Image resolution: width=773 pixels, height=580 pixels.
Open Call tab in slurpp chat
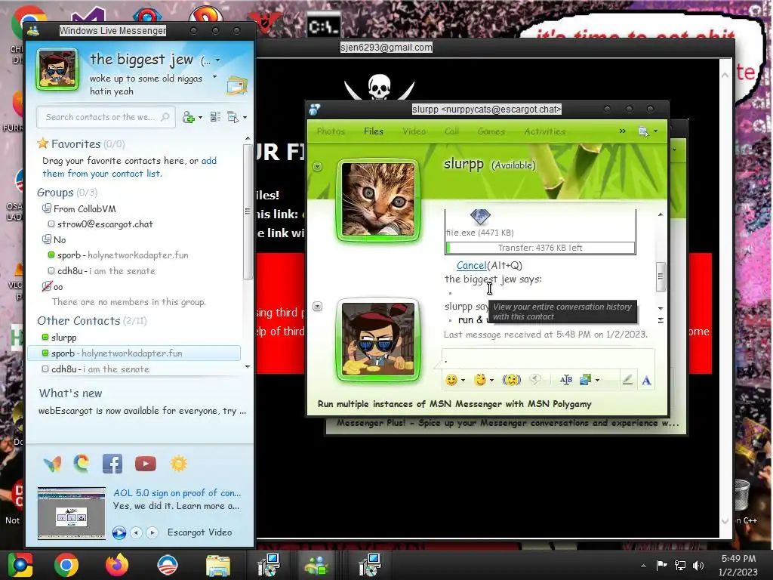pyautogui.click(x=451, y=131)
